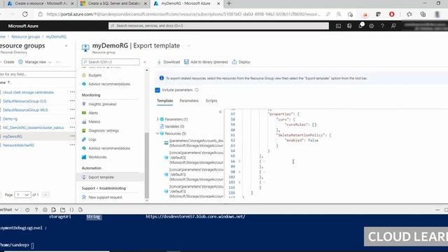Click Cloud Shell restart power icon
The width and height of the screenshot is (448, 252).
27,210
